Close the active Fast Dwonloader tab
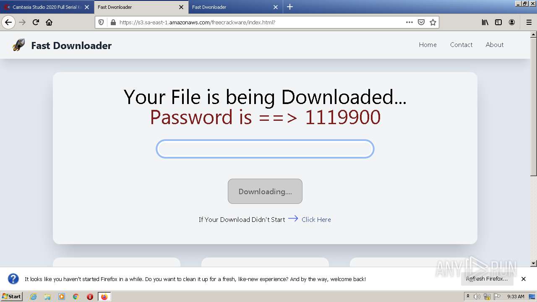Image resolution: width=537 pixels, height=302 pixels. [181, 7]
